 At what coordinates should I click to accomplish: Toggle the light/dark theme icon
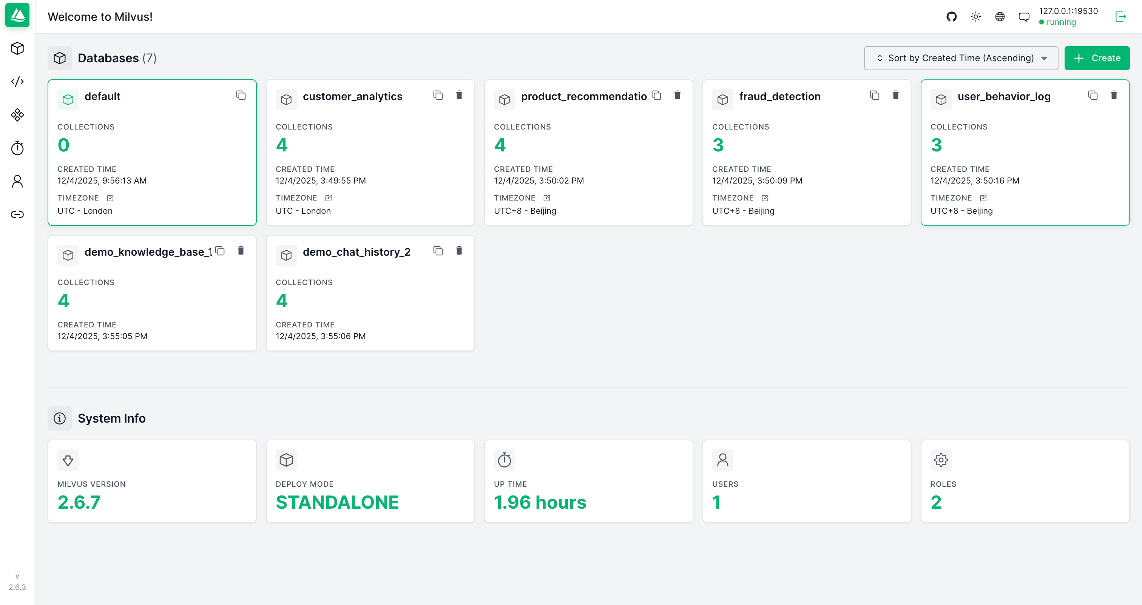point(975,17)
